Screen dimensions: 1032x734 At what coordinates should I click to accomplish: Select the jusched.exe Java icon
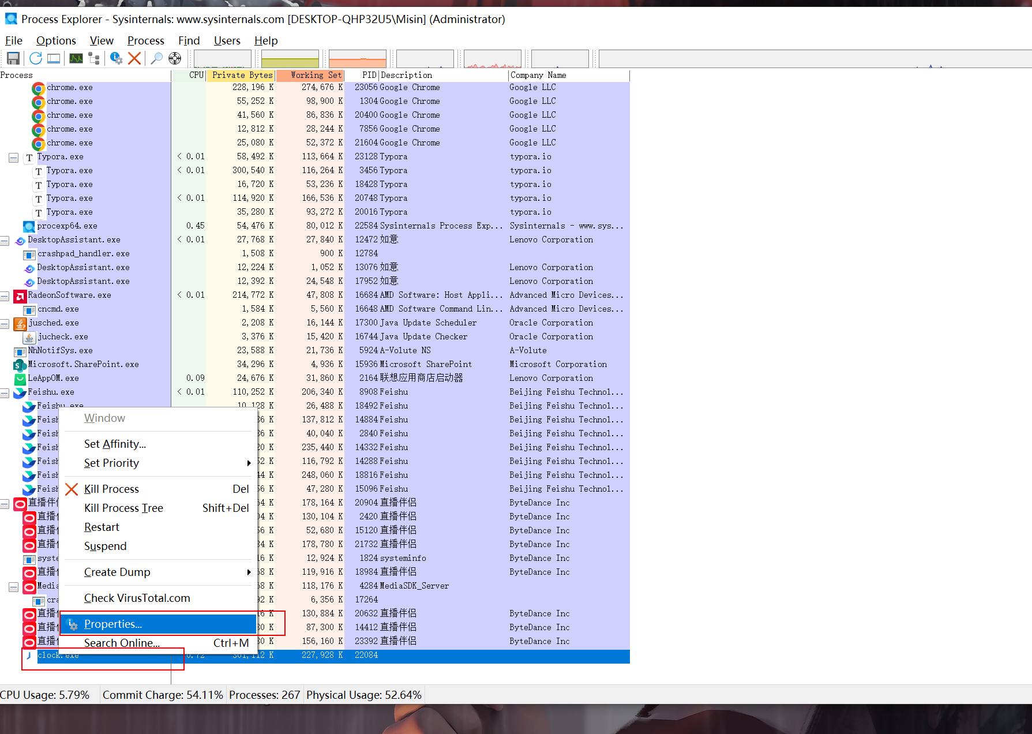(x=20, y=323)
